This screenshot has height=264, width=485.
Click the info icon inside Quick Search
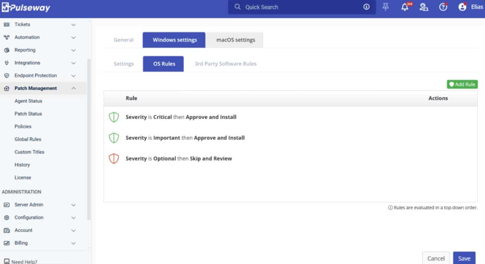[x=366, y=7]
